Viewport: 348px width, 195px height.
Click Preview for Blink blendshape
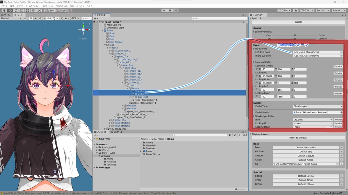click(338, 120)
